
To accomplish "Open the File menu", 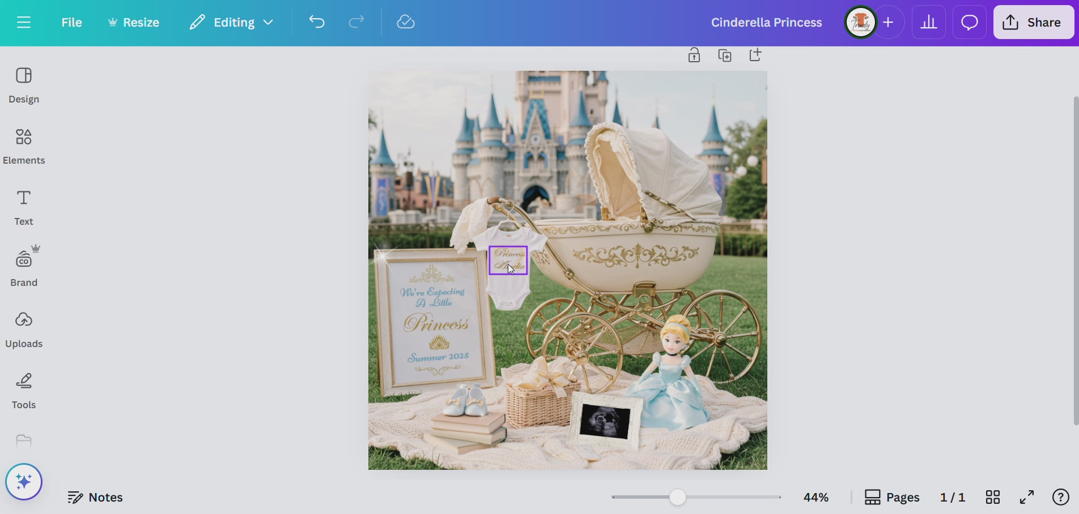I will point(71,22).
